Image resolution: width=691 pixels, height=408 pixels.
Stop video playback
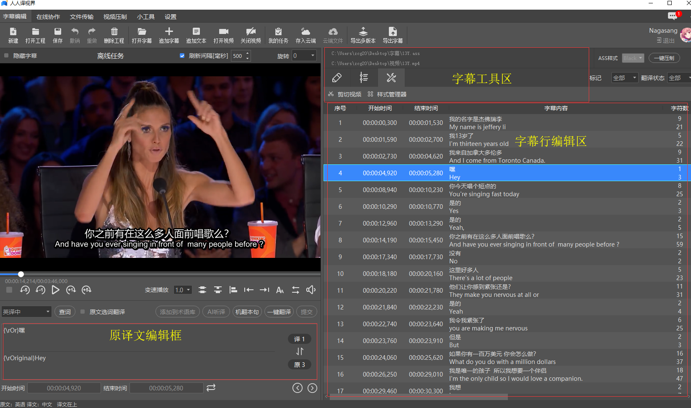click(9, 290)
